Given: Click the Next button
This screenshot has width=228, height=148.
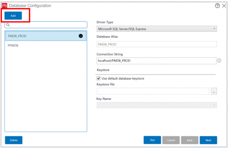Looking at the screenshot, I should (x=208, y=140).
